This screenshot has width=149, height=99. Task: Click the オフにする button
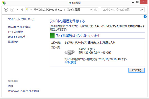pyautogui.click(x=136, y=70)
